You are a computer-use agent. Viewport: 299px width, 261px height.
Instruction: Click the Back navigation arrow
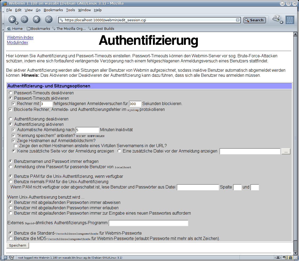(12, 19)
